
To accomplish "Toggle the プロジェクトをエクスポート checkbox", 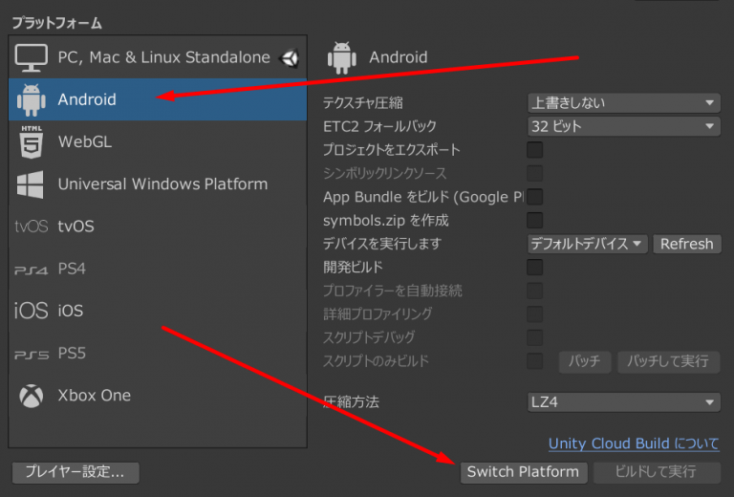I will click(x=534, y=150).
